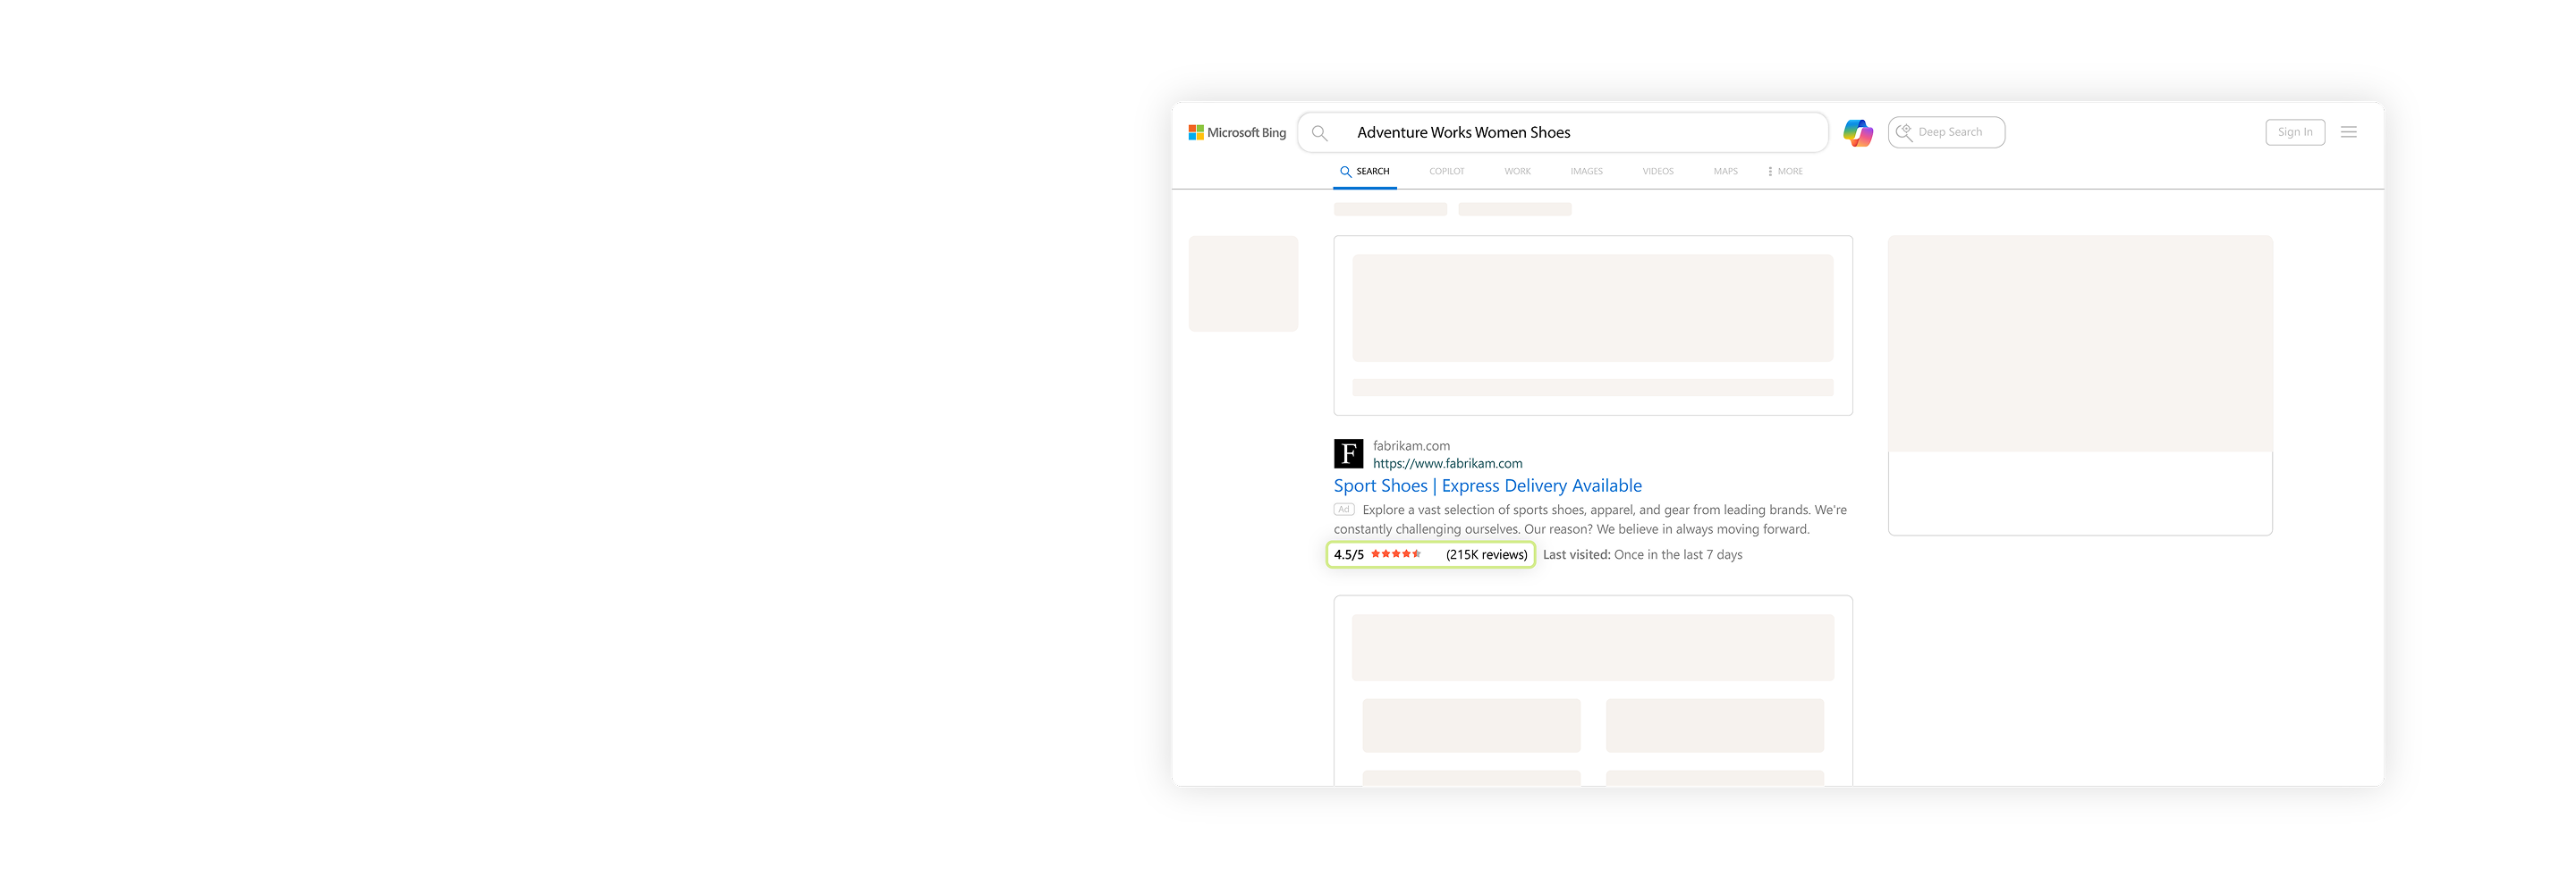Expand the More search categories menu
The height and width of the screenshot is (894, 2576).
click(1785, 172)
